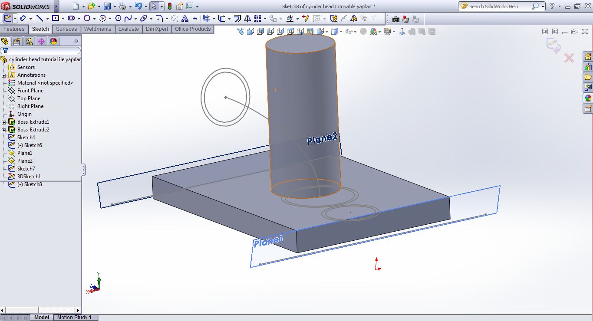Click the Save file icon

(107, 7)
